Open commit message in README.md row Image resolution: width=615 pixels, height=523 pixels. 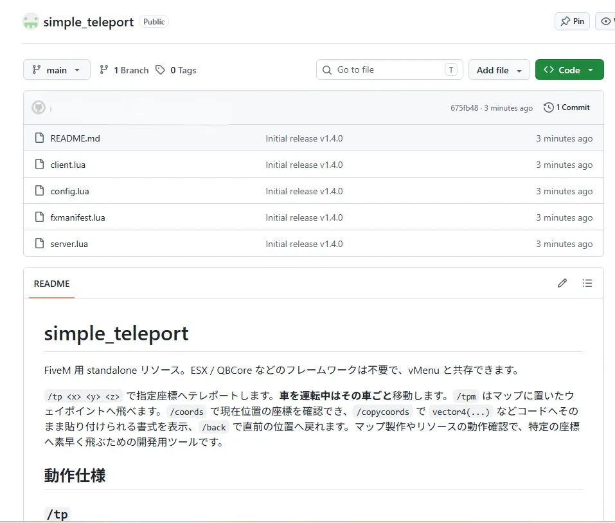click(304, 138)
